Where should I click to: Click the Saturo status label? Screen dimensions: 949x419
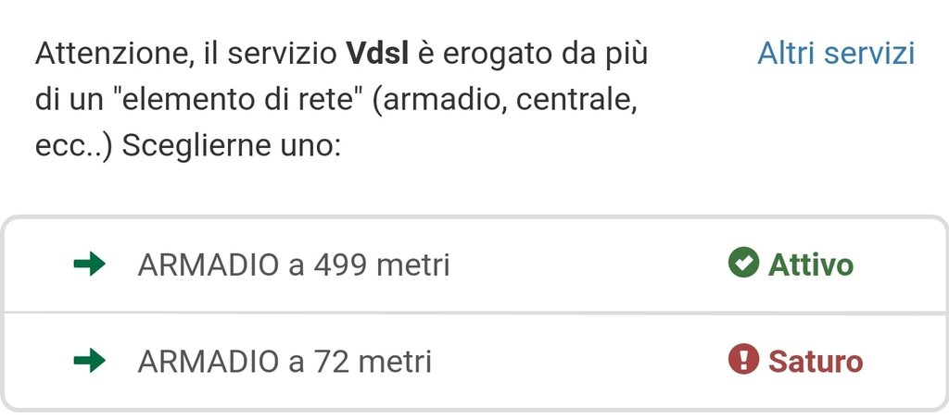tap(816, 362)
